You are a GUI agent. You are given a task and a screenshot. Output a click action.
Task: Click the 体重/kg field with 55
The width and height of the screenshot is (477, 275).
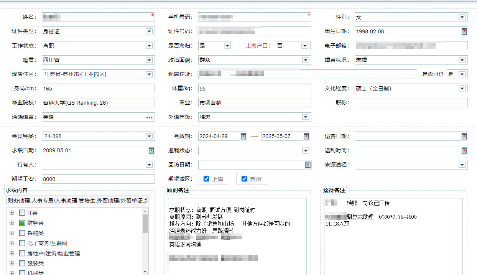pos(255,89)
